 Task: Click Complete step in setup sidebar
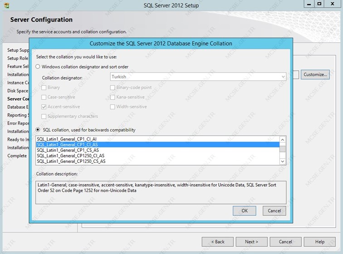pos(17,156)
